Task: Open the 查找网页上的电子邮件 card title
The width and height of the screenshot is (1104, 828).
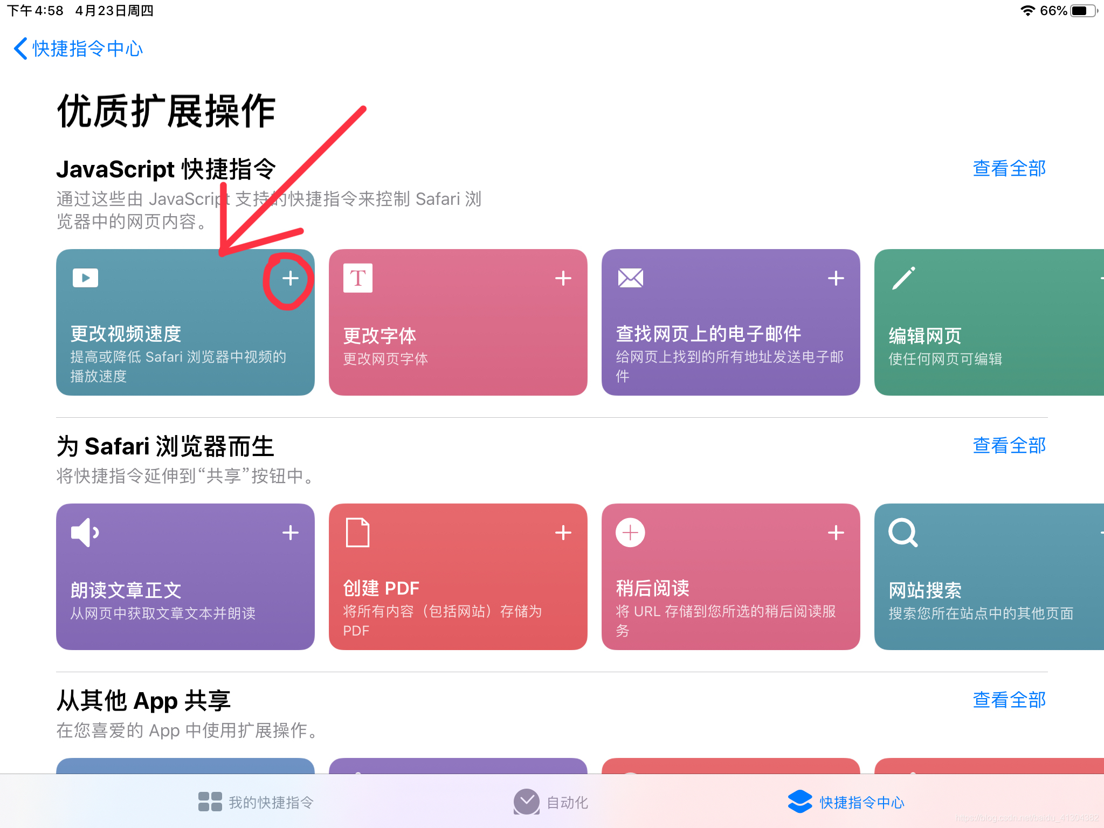Action: pos(708,334)
